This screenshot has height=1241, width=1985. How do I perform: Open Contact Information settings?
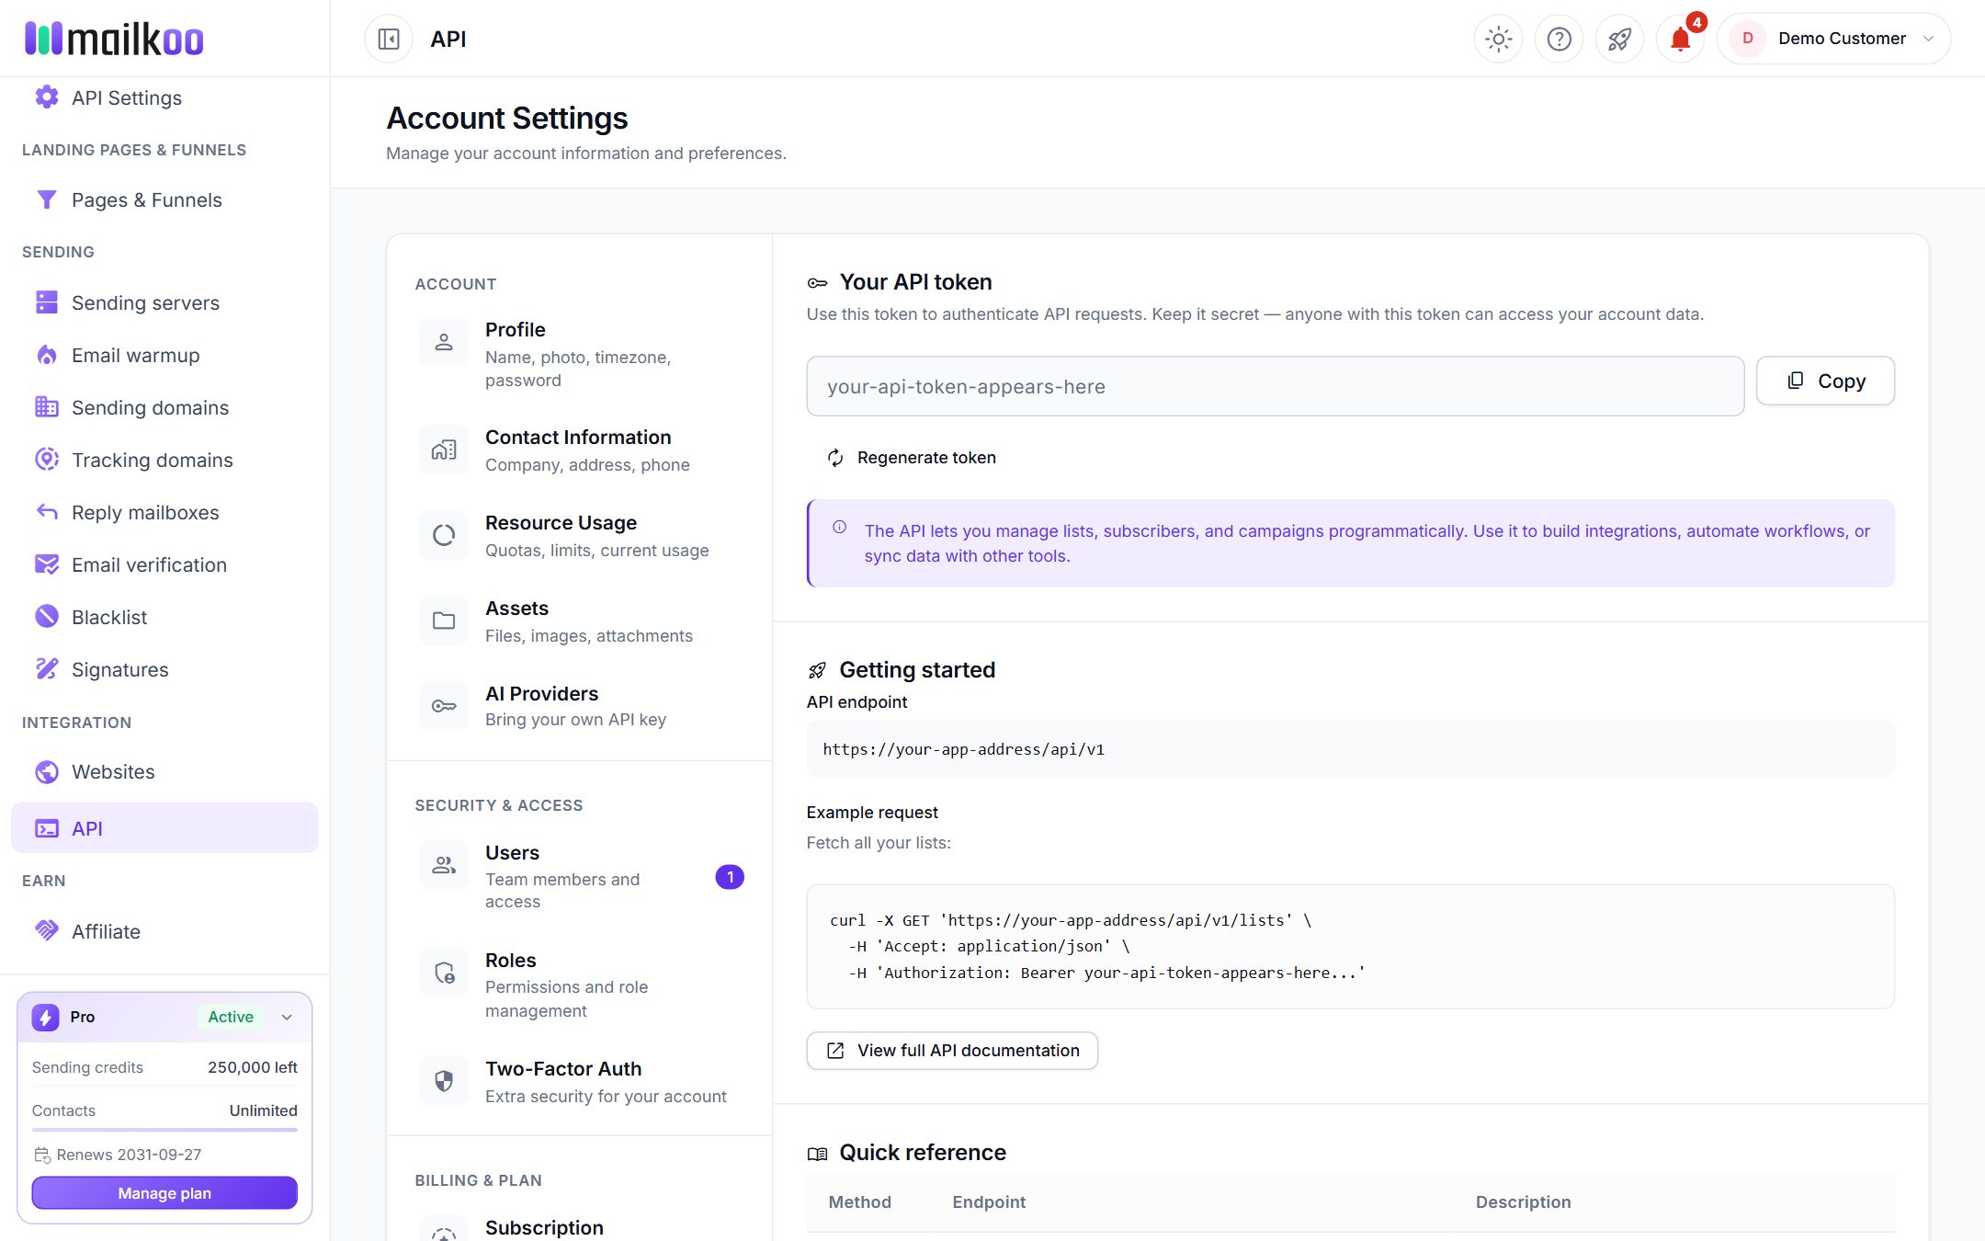(580, 450)
